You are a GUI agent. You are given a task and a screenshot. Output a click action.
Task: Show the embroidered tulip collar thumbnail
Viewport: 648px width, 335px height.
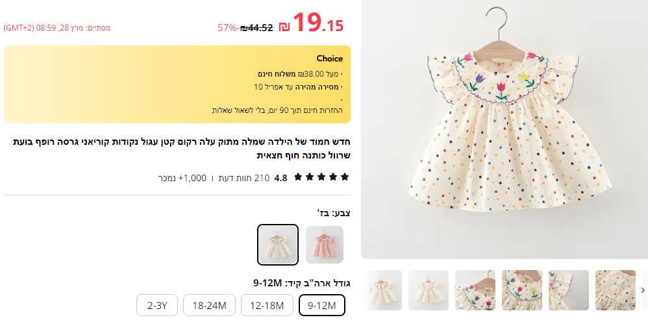click(475, 290)
